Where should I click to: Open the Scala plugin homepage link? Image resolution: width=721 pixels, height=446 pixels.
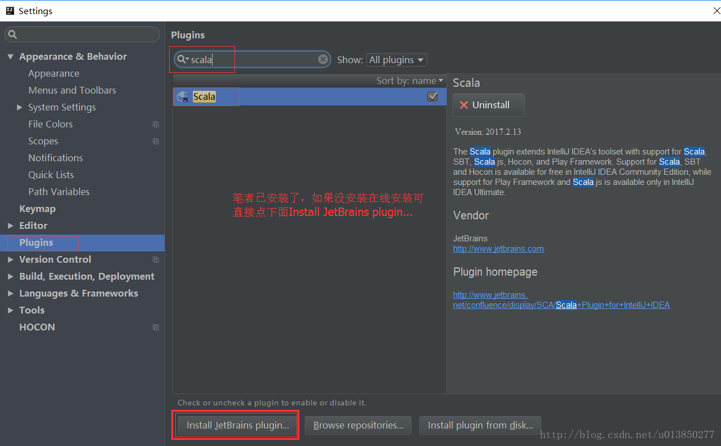point(561,300)
